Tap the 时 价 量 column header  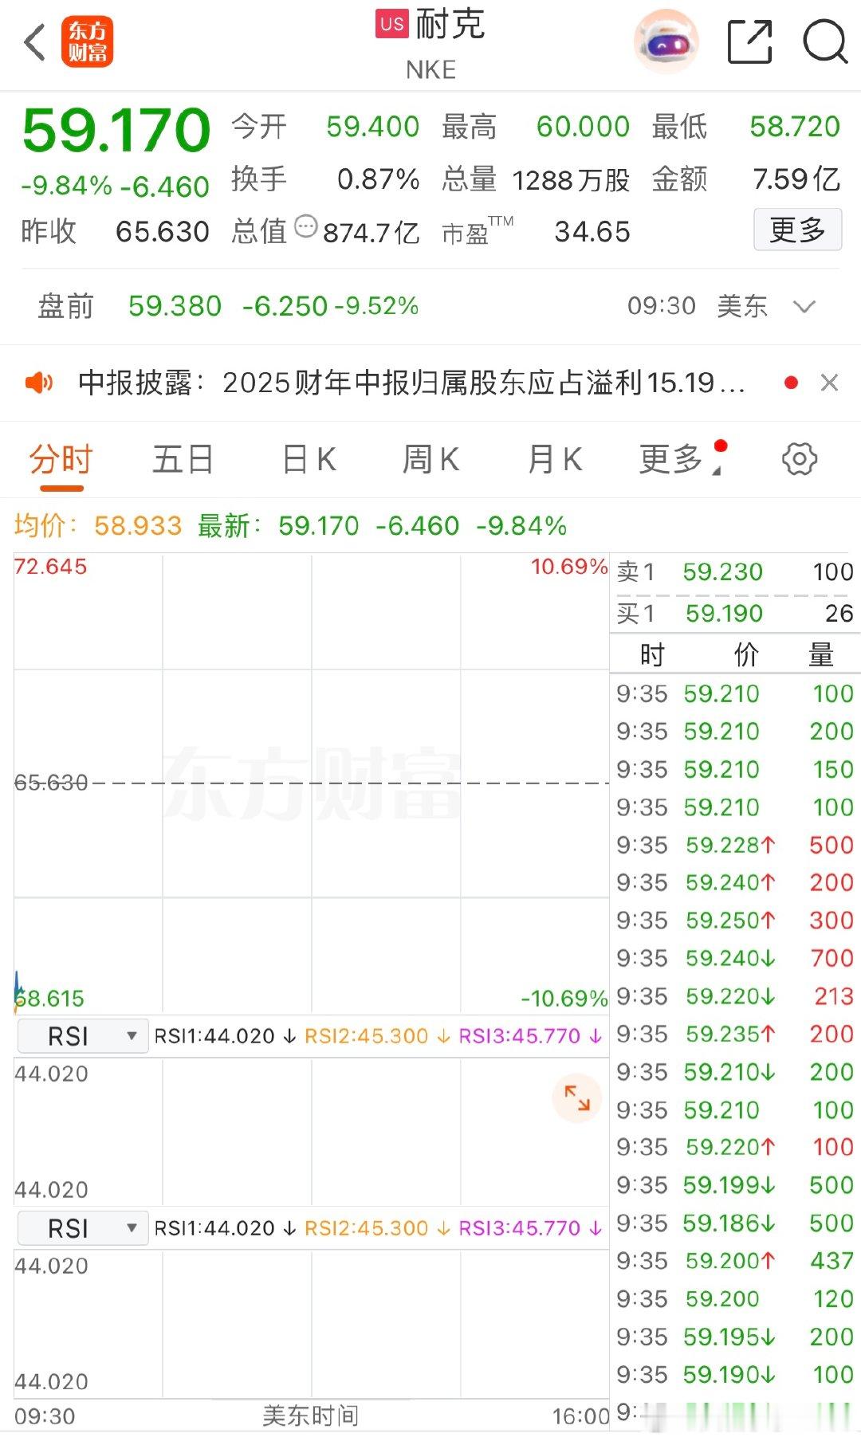734,655
